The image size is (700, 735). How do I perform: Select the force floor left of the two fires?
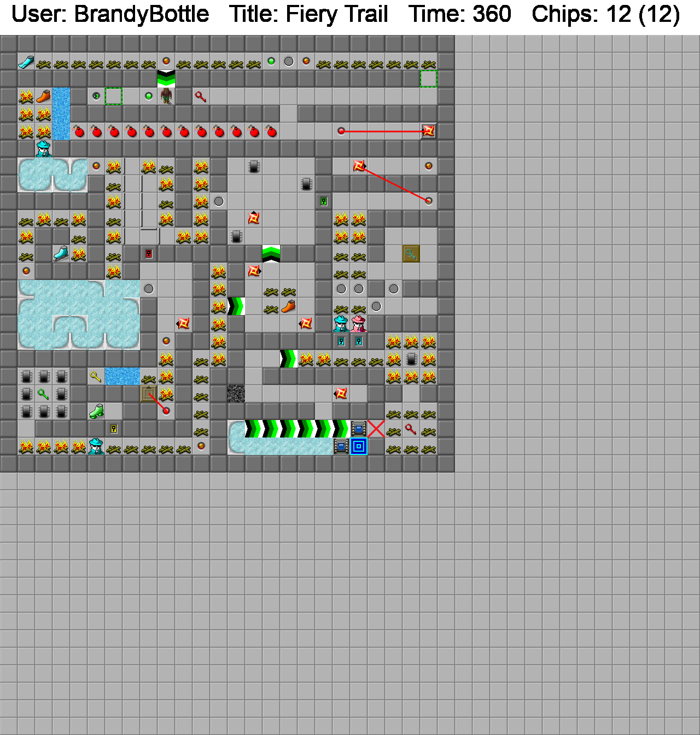click(289, 359)
